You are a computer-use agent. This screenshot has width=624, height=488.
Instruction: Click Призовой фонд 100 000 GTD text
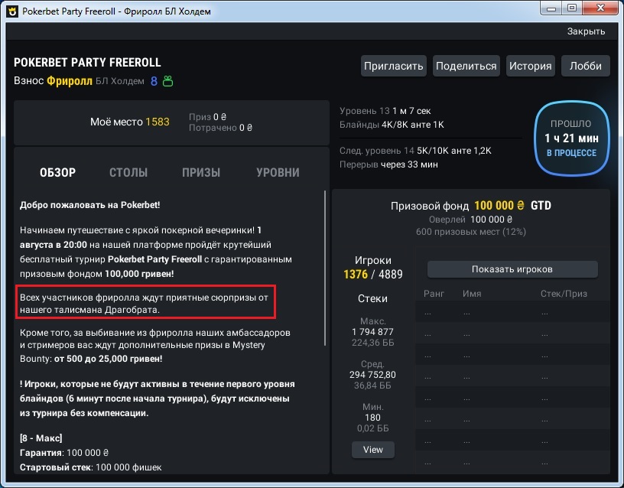point(471,206)
